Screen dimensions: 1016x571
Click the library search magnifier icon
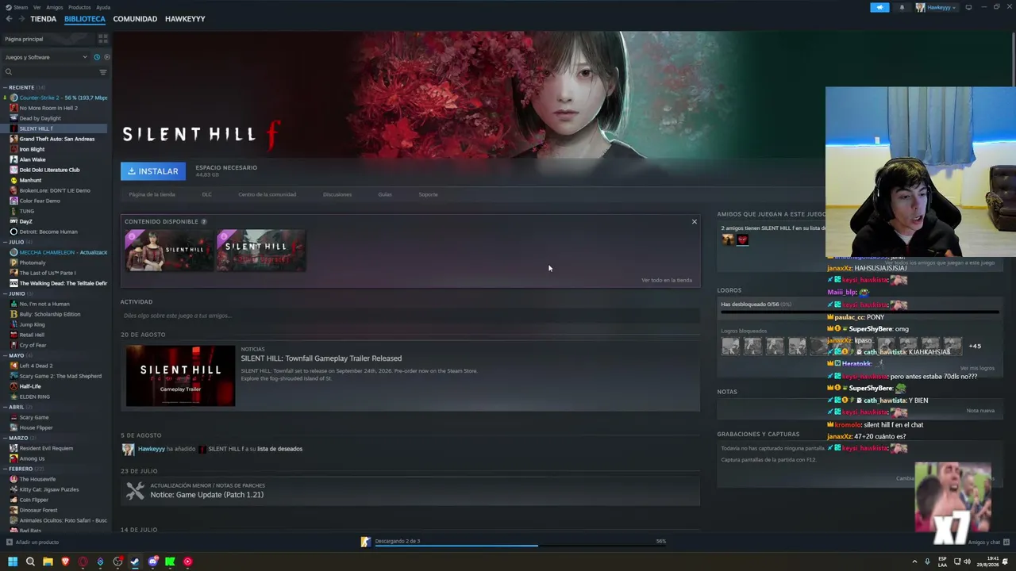pyautogui.click(x=9, y=72)
